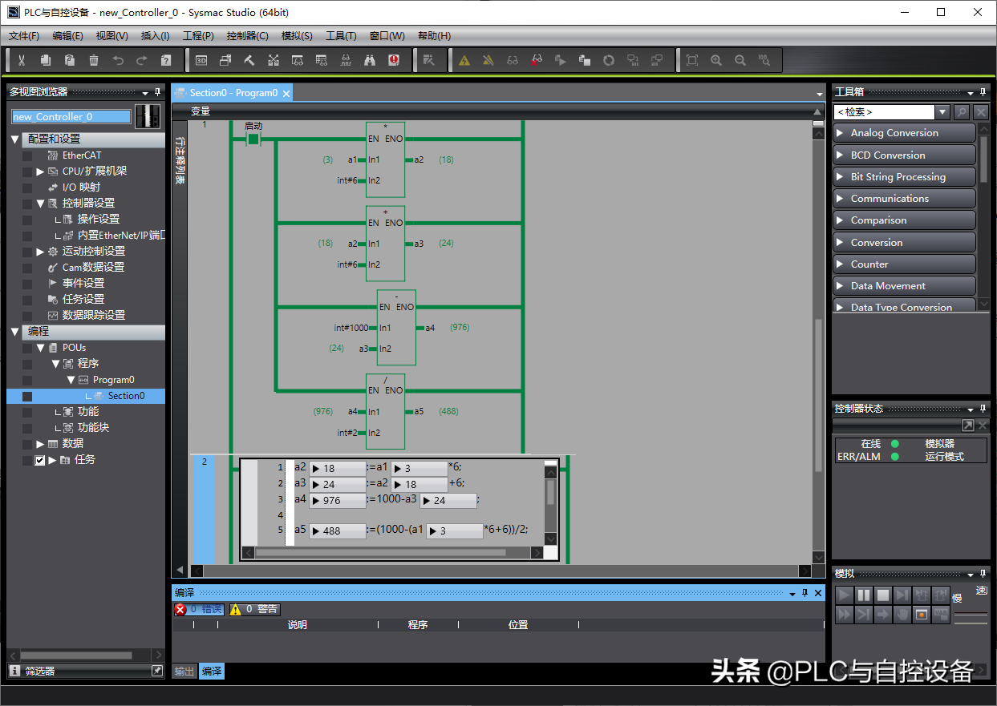Toggle the checked box beside 任务
The width and height of the screenshot is (997, 706).
coord(39,460)
